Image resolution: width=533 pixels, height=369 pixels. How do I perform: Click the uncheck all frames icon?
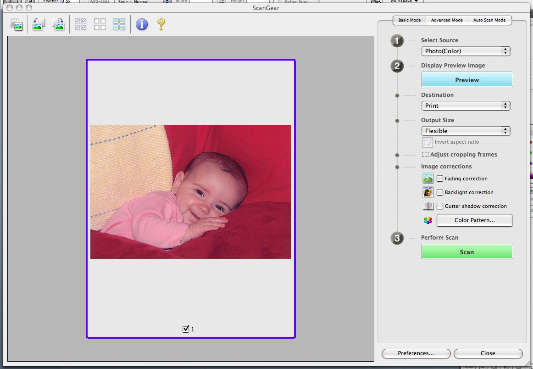click(x=100, y=24)
